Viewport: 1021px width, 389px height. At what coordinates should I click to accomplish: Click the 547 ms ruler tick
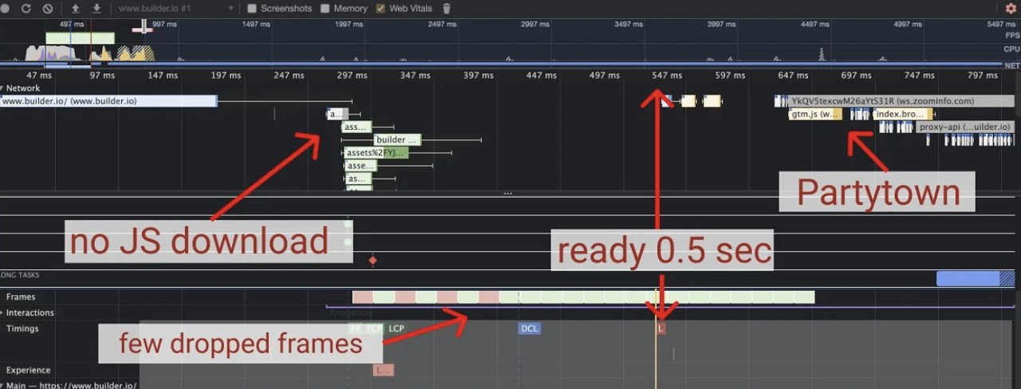coord(667,76)
